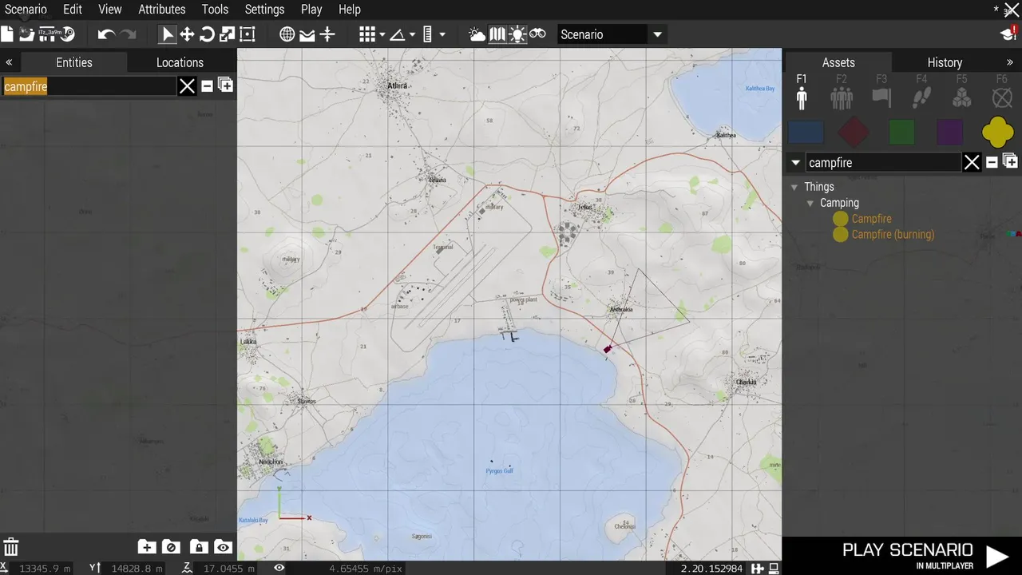Clear the Assets campfire search

972,163
